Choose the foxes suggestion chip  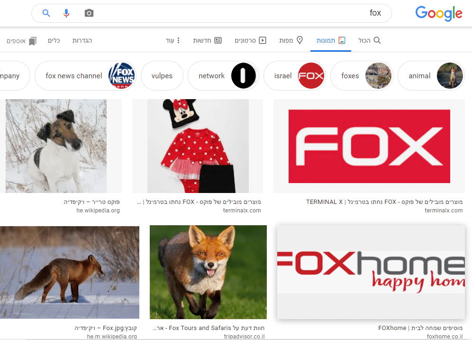[x=361, y=76]
